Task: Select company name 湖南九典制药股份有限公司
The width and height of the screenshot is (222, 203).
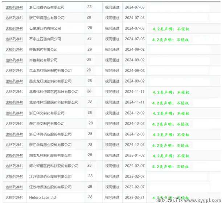Action: pyautogui.click(x=50, y=155)
